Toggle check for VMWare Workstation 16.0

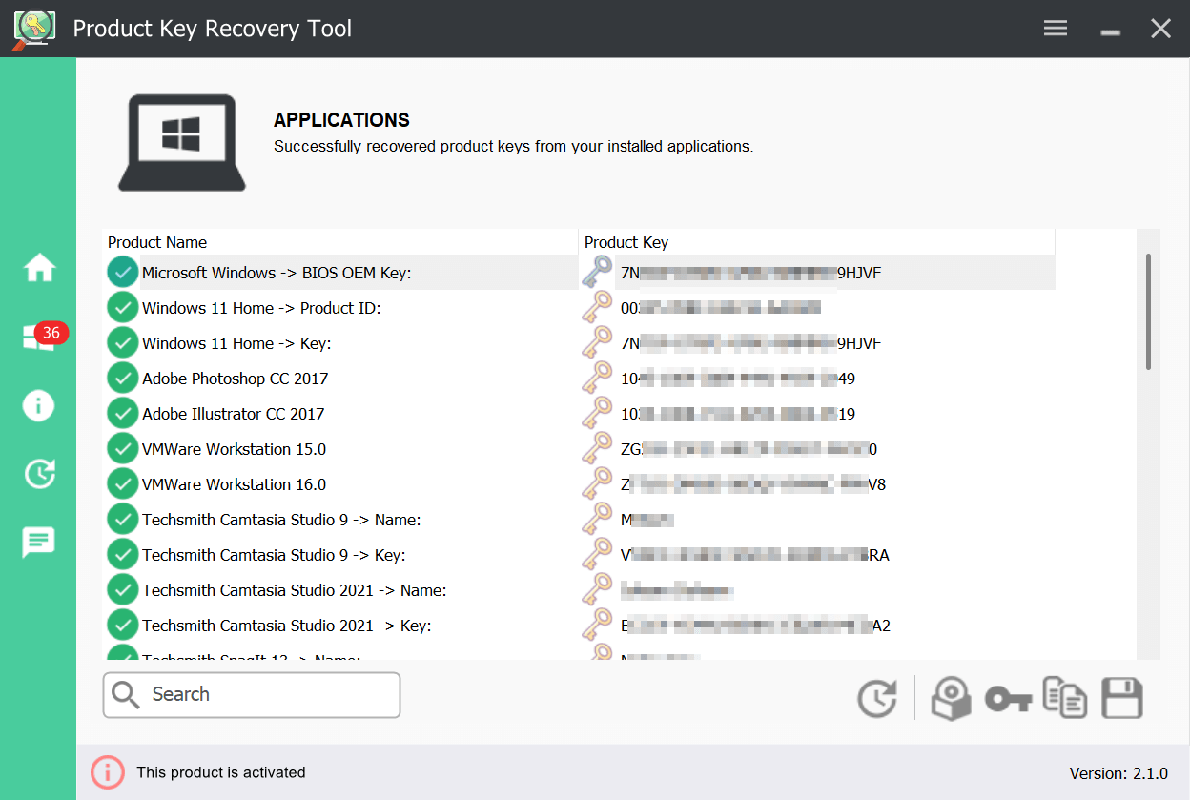click(122, 484)
